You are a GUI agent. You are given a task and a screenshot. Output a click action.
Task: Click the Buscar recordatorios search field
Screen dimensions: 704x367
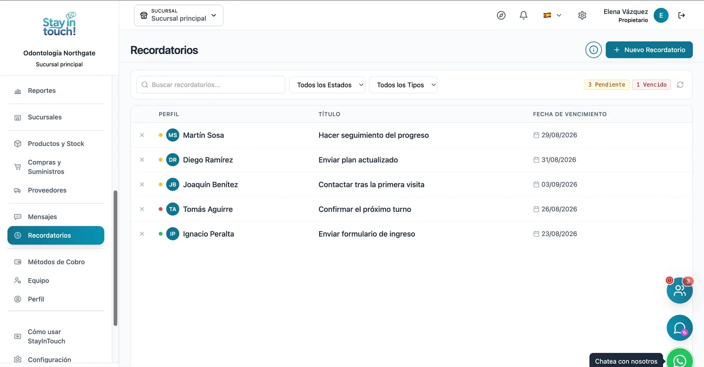click(211, 85)
